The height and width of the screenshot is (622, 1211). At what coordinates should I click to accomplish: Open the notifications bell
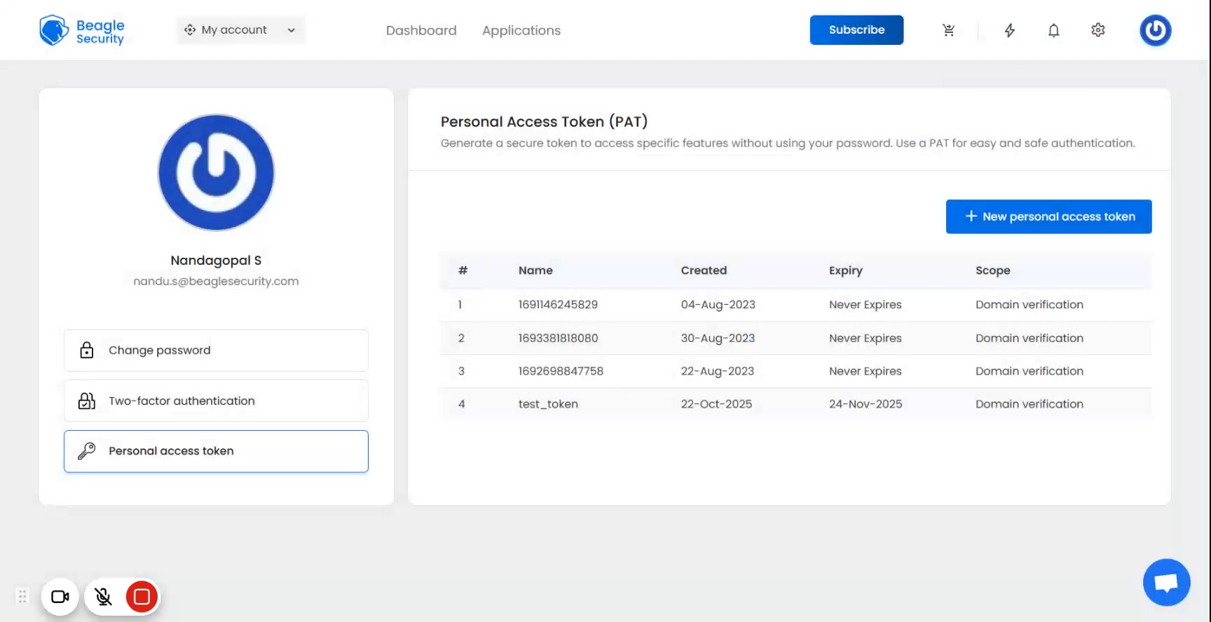pos(1053,30)
